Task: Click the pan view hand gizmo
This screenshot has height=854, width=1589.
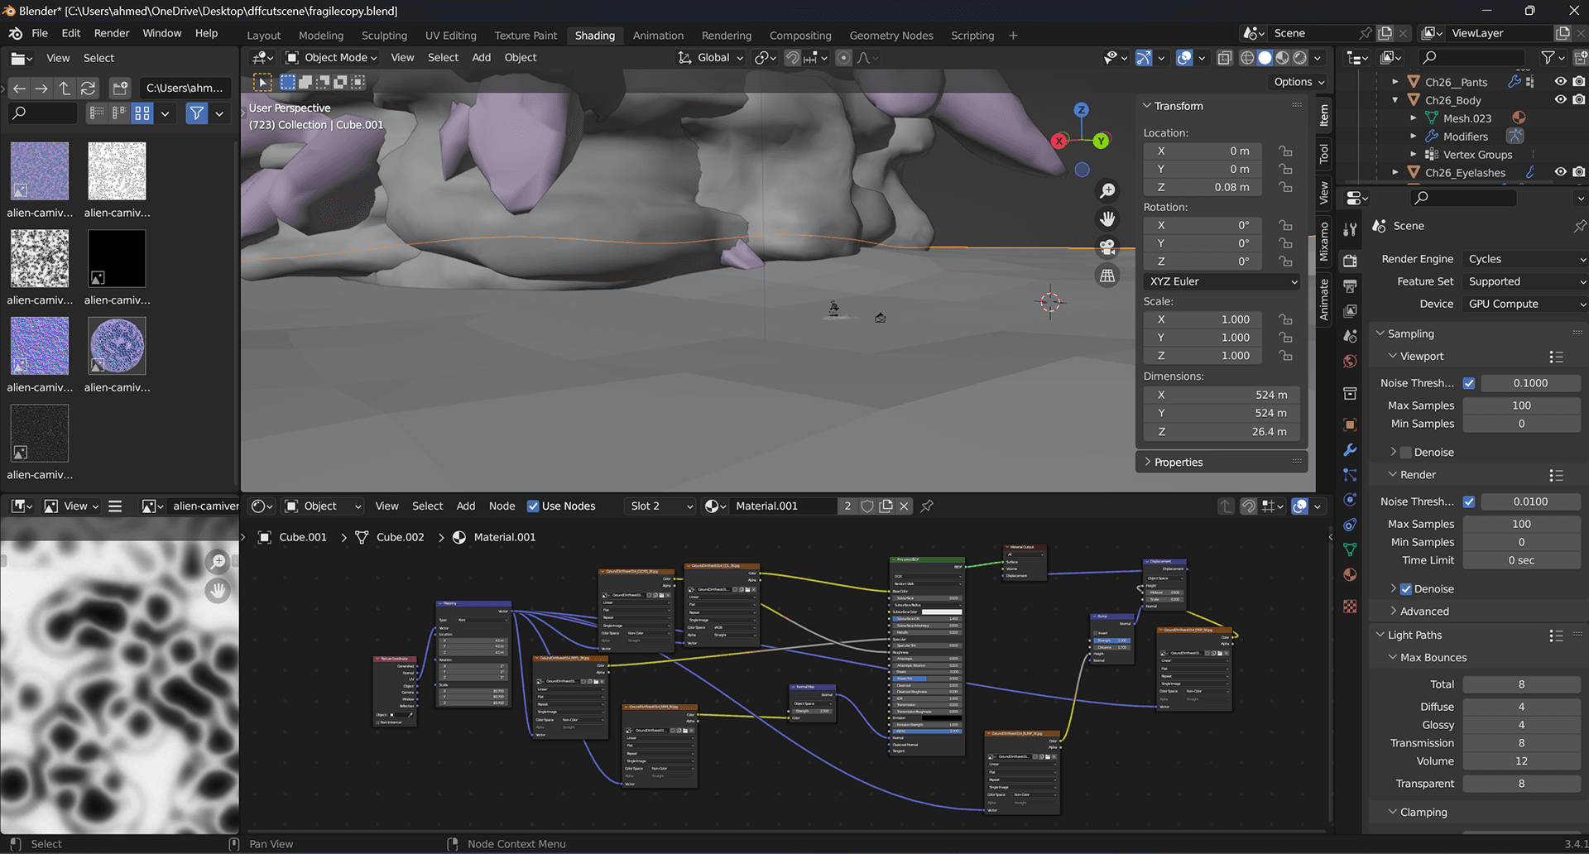Action: point(1107,219)
